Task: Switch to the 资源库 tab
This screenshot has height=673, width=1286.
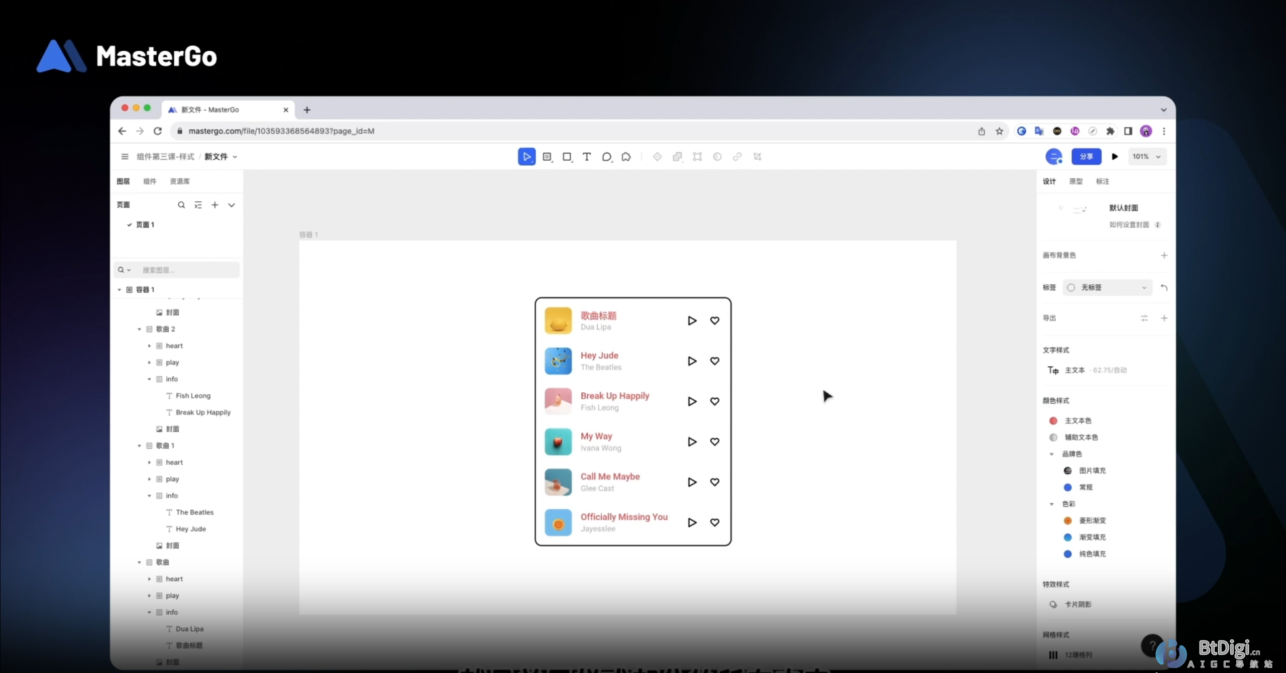Action: tap(180, 181)
